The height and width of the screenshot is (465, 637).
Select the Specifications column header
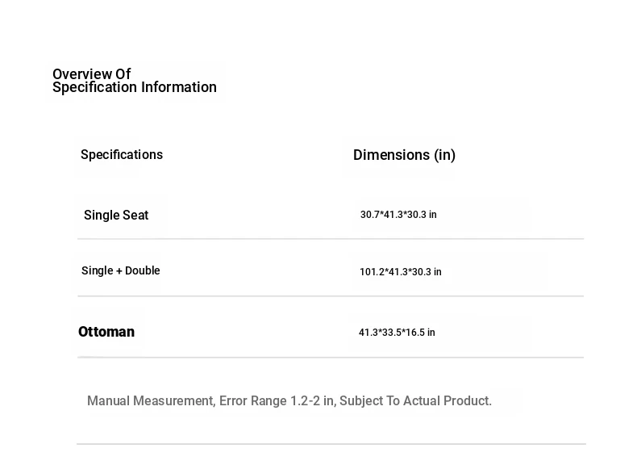[122, 155]
